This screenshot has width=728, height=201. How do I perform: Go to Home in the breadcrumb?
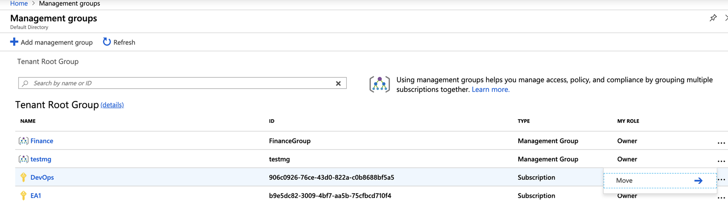click(x=19, y=4)
